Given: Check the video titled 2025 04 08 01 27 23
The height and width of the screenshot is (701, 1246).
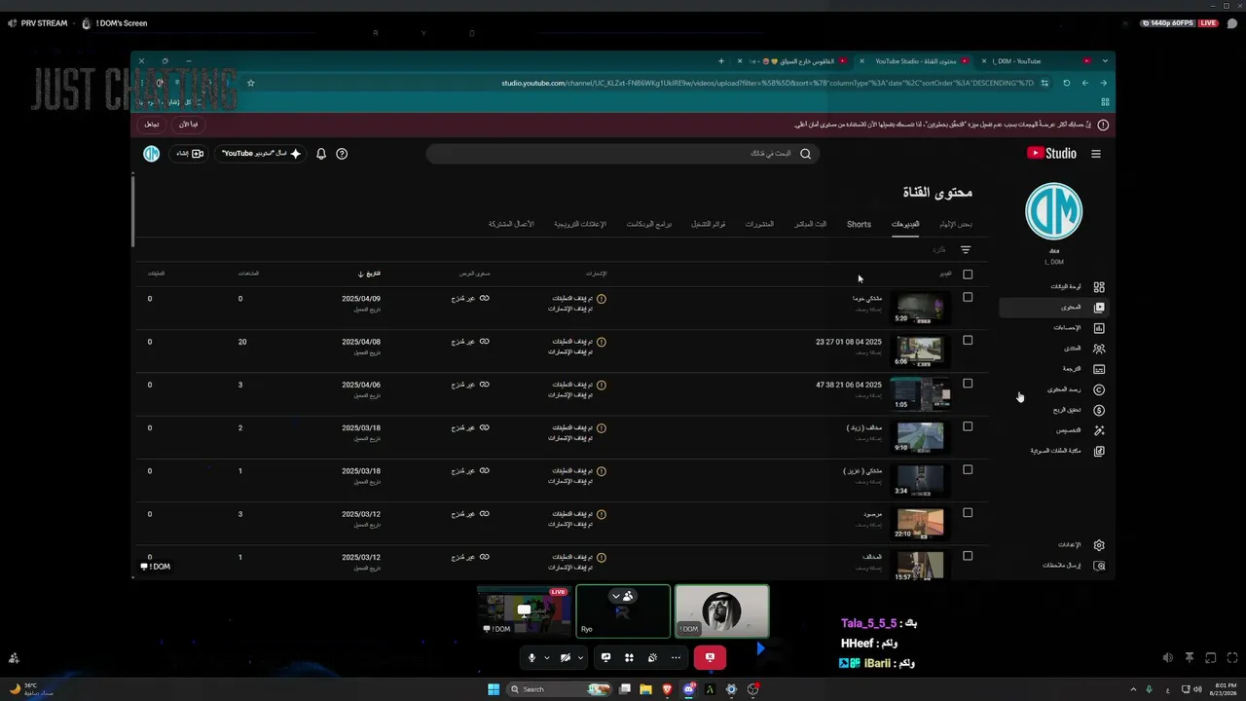Looking at the screenshot, I should [968, 341].
